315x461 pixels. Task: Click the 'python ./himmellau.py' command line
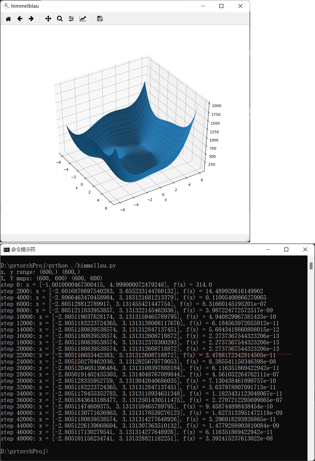58,266
